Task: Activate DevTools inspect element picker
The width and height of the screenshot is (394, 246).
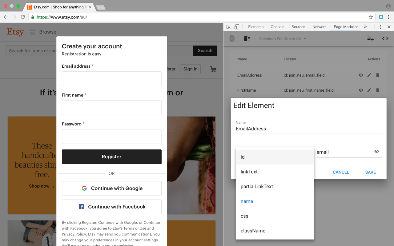Action: [229, 27]
